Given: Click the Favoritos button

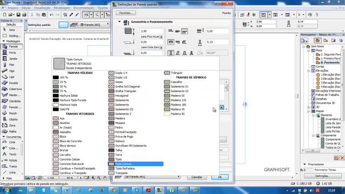Looking at the screenshot, I should pyautogui.click(x=126, y=13).
